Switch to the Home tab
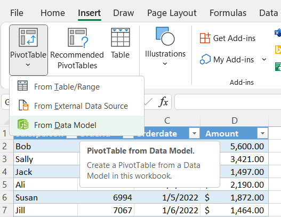Image resolution: width=281 pixels, height=217 pixels. point(53,13)
